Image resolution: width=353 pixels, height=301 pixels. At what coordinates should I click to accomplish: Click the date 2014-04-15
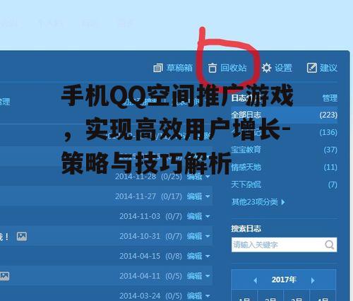(140, 256)
